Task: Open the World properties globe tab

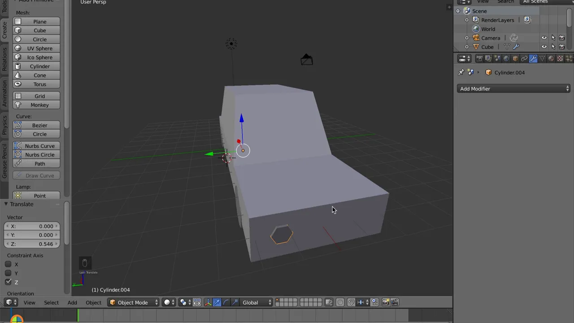Action: click(506, 58)
